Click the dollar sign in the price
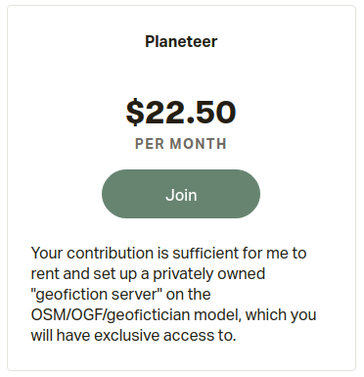This screenshot has height=377, width=364. tap(135, 113)
